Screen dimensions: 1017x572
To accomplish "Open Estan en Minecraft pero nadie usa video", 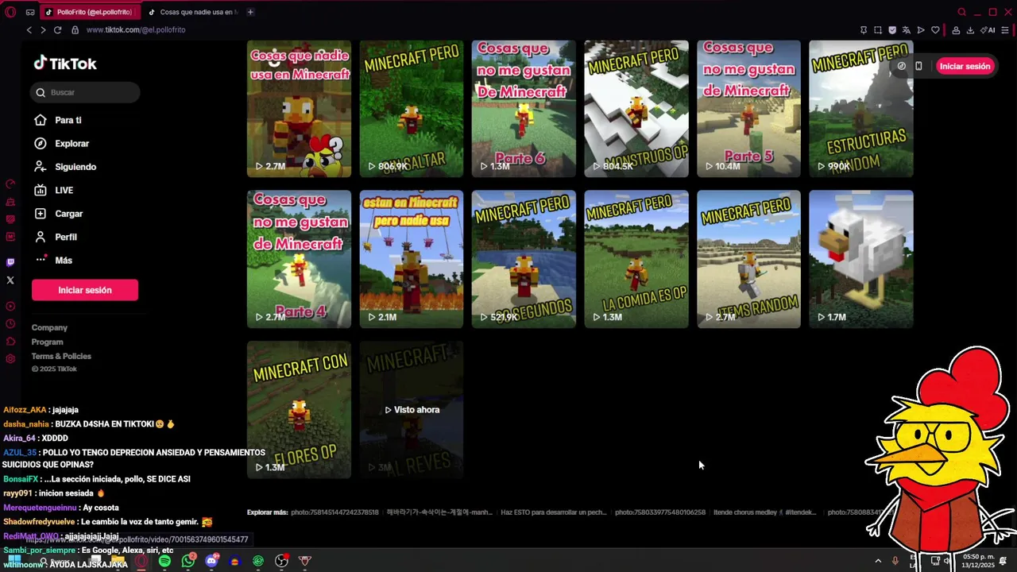I will click(411, 259).
